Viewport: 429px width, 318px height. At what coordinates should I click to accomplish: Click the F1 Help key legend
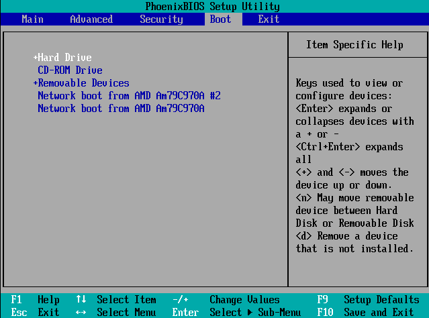pos(36,300)
